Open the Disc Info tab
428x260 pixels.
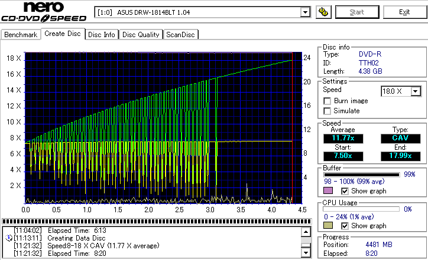tap(102, 35)
